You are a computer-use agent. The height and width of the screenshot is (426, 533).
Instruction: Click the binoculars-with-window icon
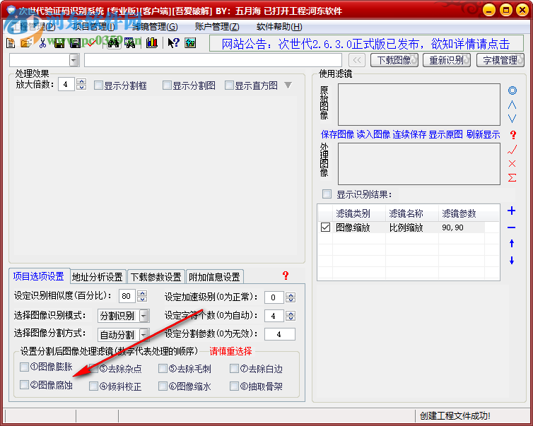(x=130, y=43)
